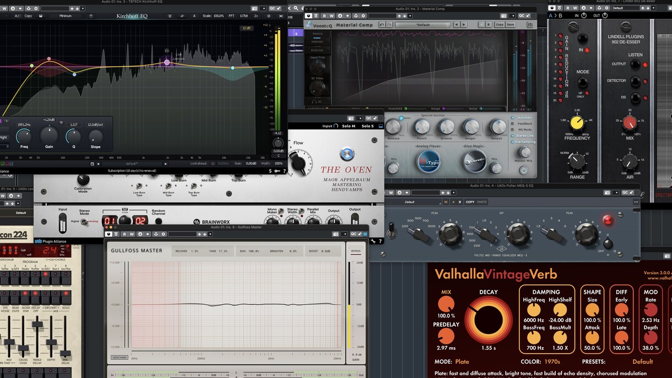Toggle Material Comp FeedBack option

pos(522,123)
